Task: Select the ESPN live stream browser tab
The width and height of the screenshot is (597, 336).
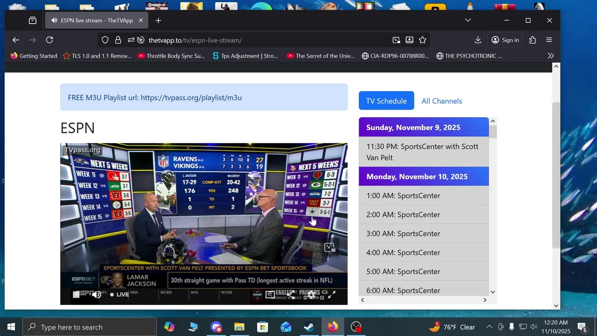Action: point(97,21)
